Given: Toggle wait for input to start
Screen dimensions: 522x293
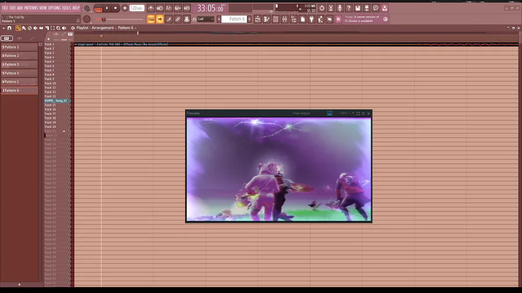Looking at the screenshot, I should click(x=160, y=8).
